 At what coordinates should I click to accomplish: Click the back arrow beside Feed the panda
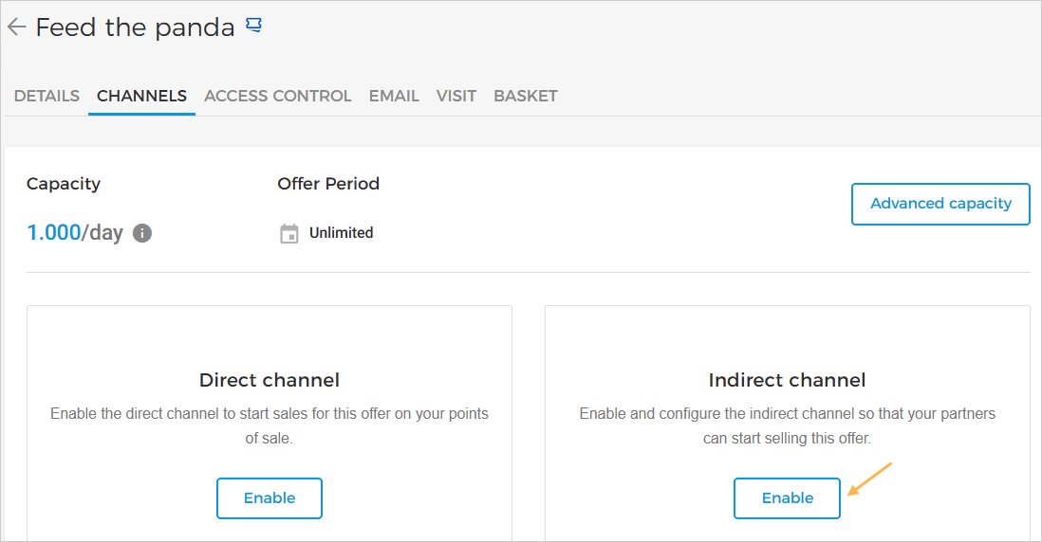[15, 27]
